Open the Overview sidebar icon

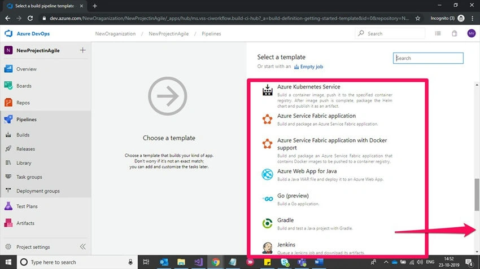(x=8, y=69)
